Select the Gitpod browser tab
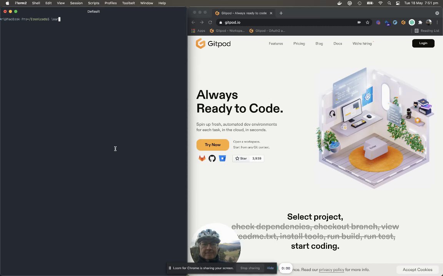 click(x=244, y=13)
